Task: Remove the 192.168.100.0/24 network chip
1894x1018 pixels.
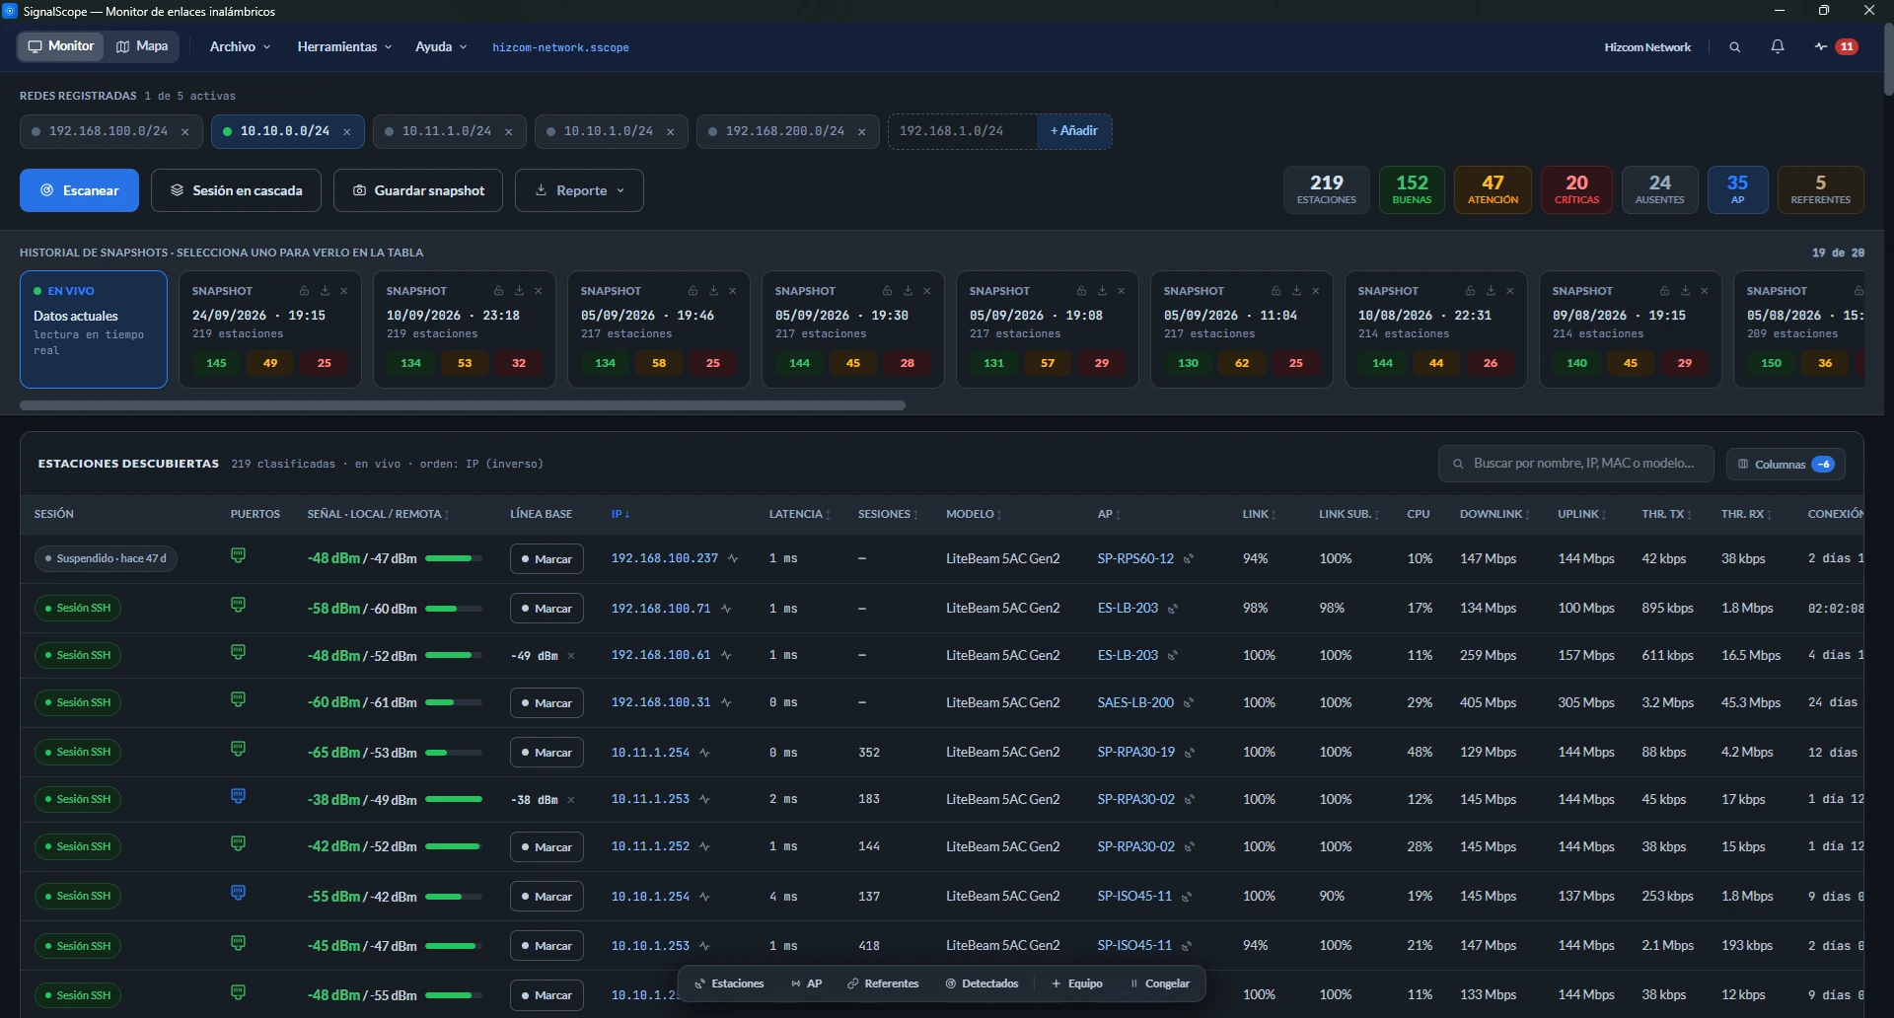Action: [x=184, y=132]
